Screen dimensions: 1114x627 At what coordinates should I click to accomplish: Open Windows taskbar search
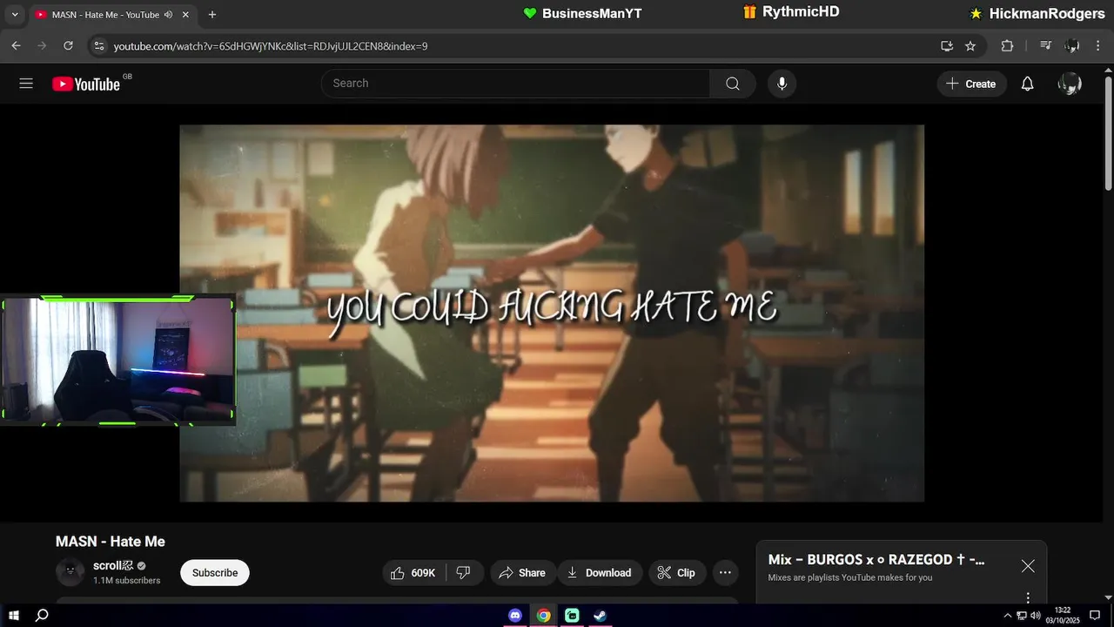tap(42, 616)
